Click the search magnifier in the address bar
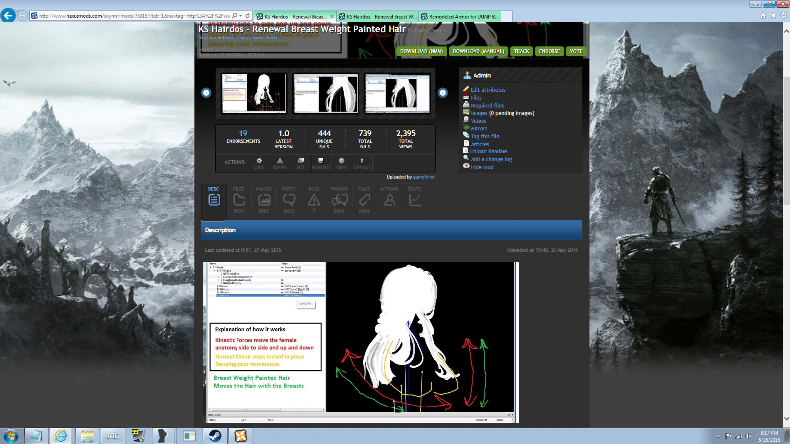This screenshot has height=444, width=790. coord(235,16)
